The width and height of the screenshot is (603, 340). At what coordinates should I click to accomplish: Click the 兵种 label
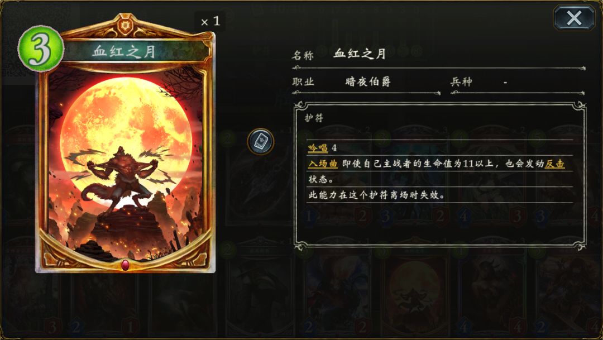pyautogui.click(x=462, y=82)
